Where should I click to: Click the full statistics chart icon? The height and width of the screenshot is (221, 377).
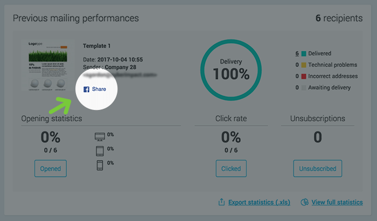click(305, 202)
